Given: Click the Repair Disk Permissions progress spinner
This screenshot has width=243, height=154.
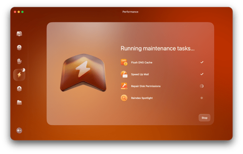Looking at the screenshot, I should click(202, 86).
